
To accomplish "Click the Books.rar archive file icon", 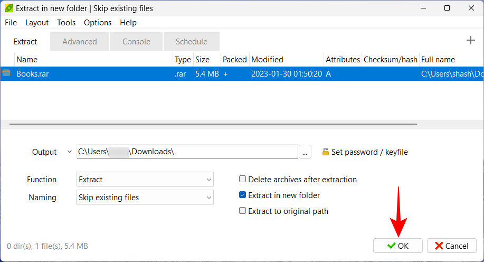I will 7,73.
